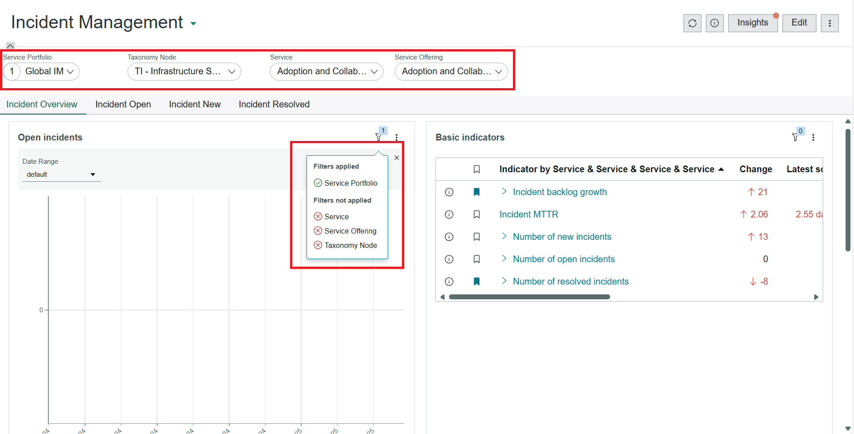
Task: Open the Service Portfolio Global IM dropdown
Action: tap(41, 72)
